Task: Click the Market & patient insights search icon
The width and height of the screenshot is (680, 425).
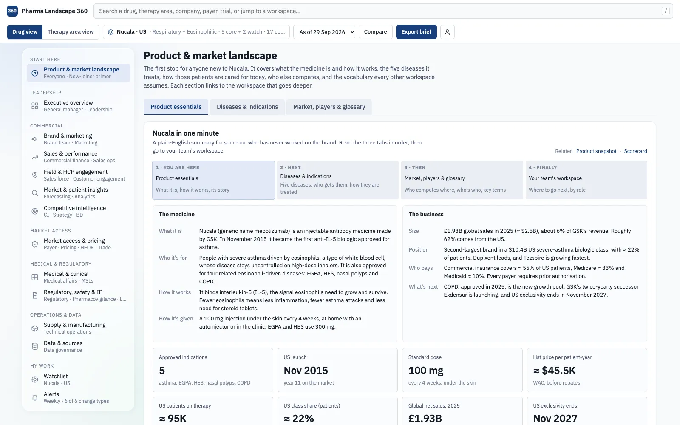Action: (35, 193)
